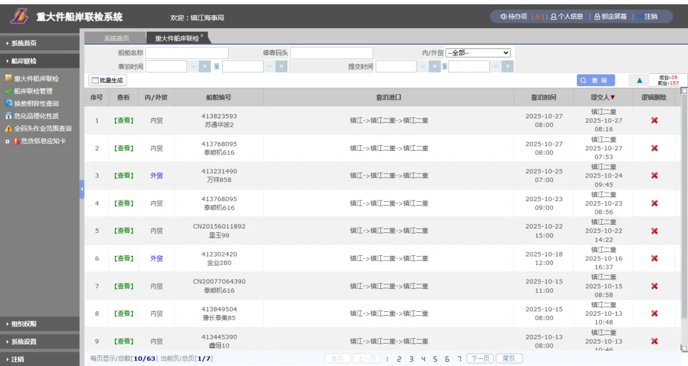The width and height of the screenshot is (688, 366).
Task: Click the green triangle collapse icon
Action: pyautogui.click(x=639, y=81)
